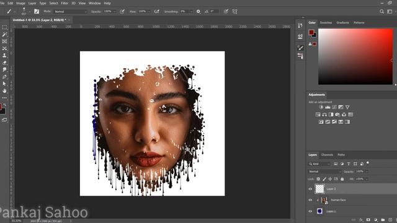Image resolution: width=397 pixels, height=223 pixels.
Task: Add a Black & White adjustment
Action: point(331,115)
